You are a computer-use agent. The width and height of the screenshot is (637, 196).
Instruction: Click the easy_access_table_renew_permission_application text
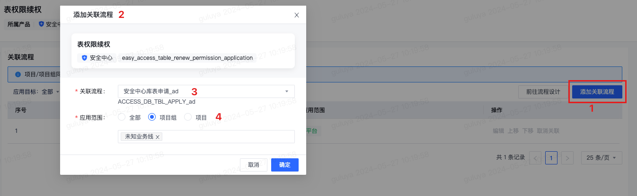point(187,58)
